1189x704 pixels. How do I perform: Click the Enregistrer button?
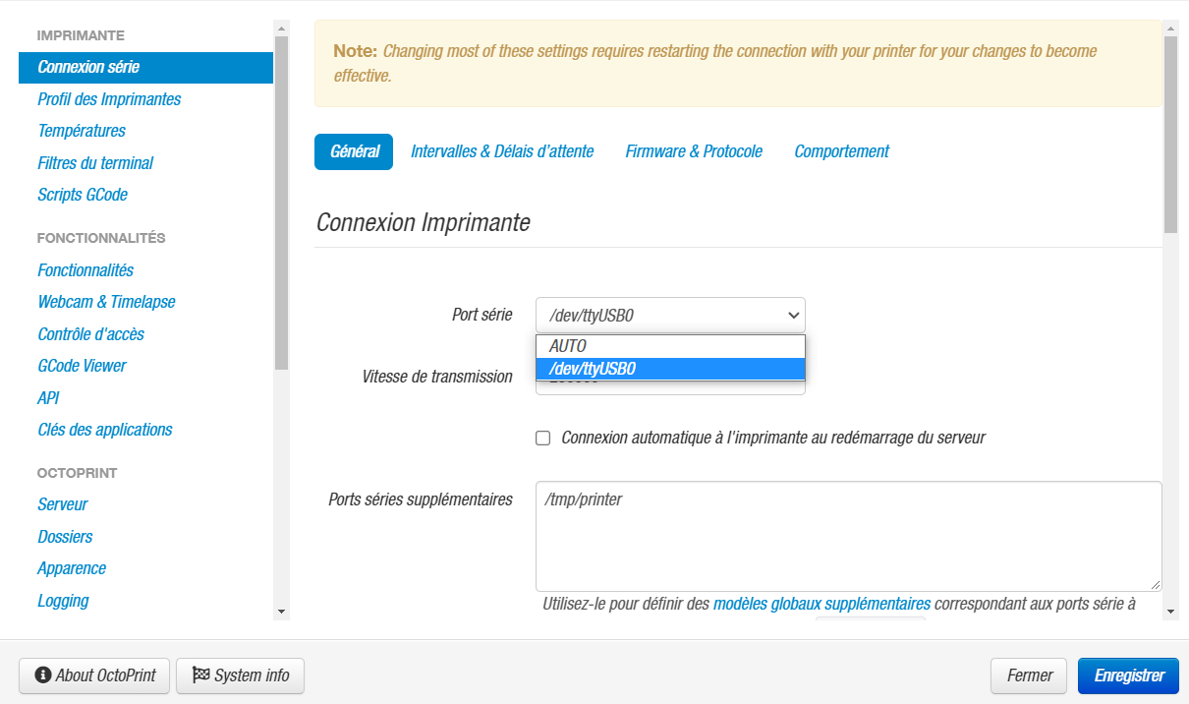(1128, 675)
